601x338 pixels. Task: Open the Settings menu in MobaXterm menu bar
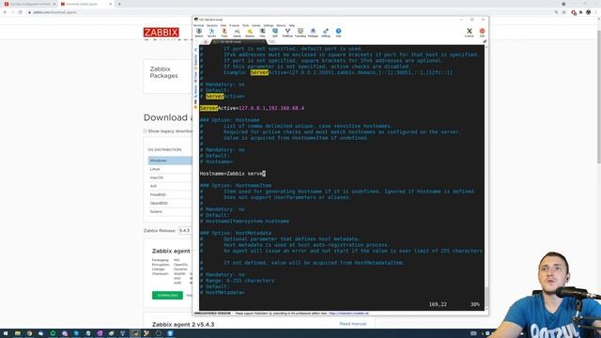pos(269,25)
